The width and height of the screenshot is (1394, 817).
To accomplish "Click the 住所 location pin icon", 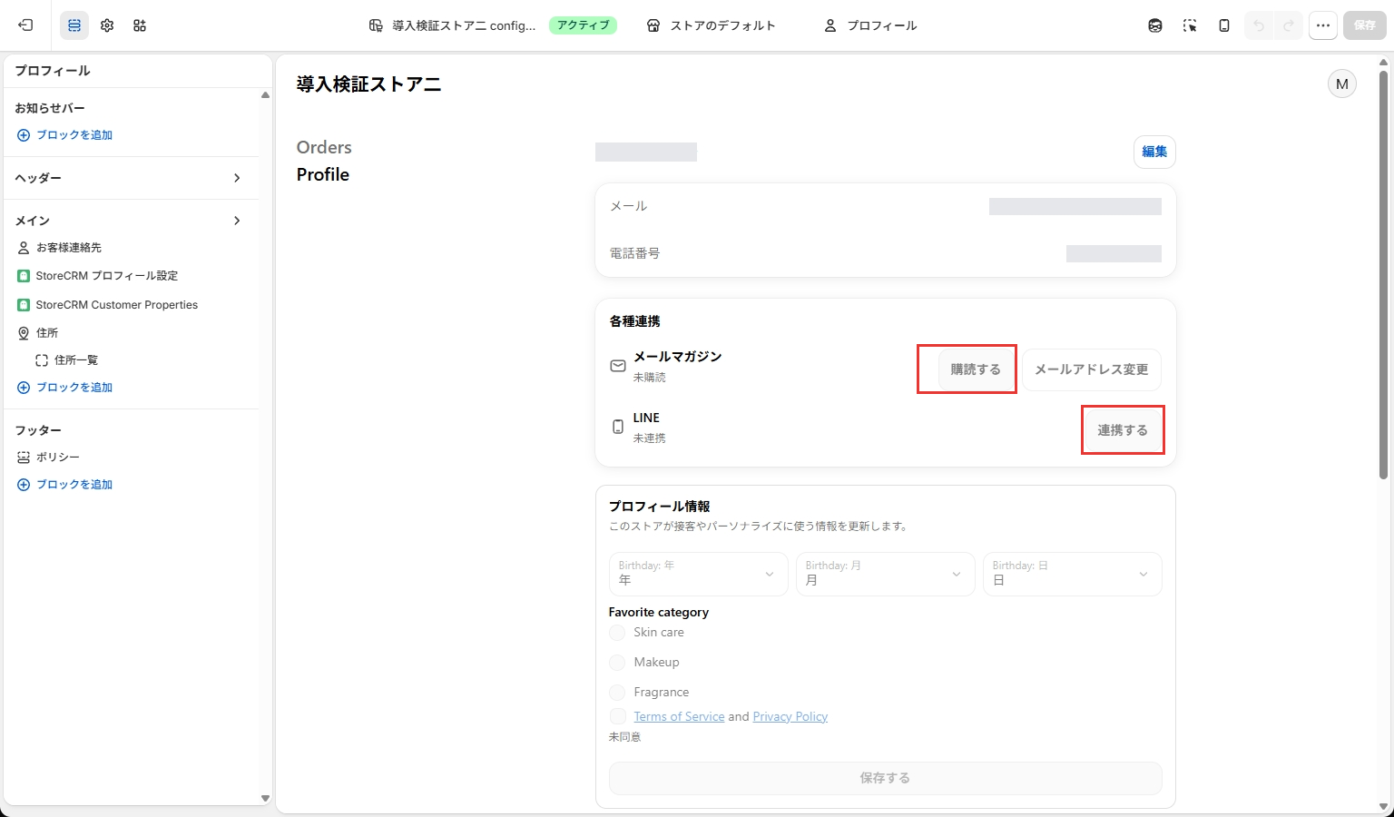I will pos(24,333).
